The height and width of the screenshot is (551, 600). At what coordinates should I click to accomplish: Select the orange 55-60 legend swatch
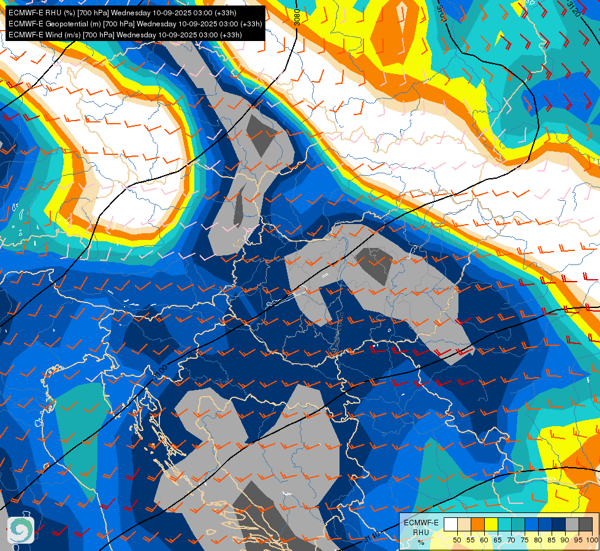pos(477,524)
